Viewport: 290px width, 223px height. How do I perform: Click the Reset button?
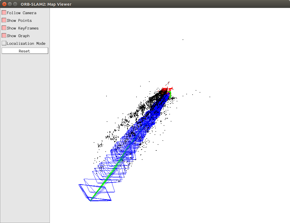click(x=25, y=51)
